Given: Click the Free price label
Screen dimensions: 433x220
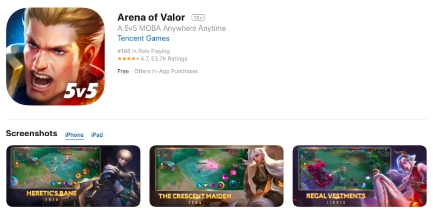Looking at the screenshot, I should coord(123,71).
